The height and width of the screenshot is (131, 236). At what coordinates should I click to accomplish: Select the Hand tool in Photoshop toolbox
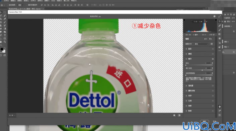(x=1, y=42)
